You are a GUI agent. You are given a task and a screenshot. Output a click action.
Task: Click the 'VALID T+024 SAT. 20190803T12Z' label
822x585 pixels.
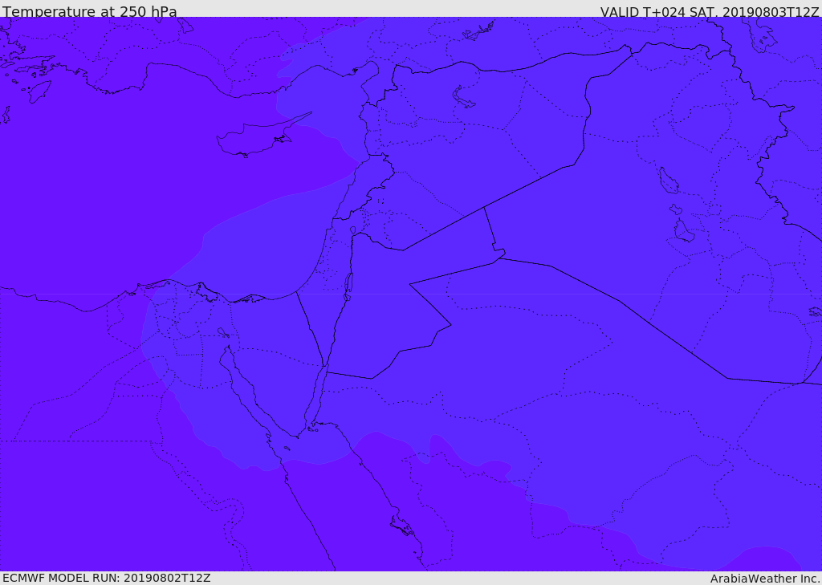(x=710, y=12)
